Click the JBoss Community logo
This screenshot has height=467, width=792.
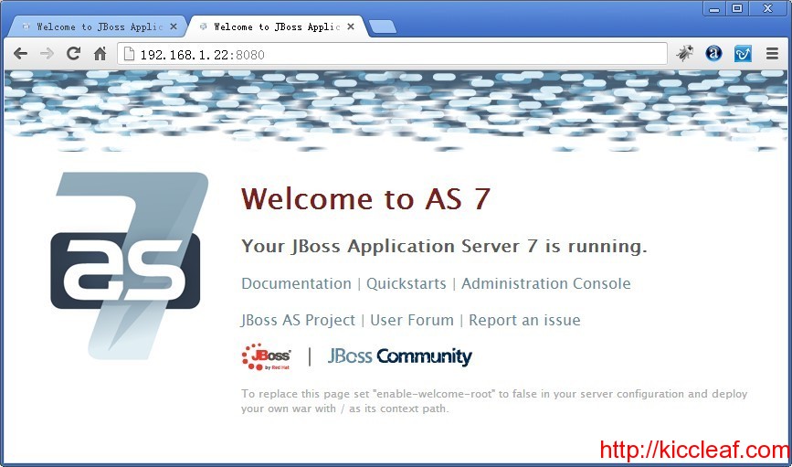[x=400, y=356]
